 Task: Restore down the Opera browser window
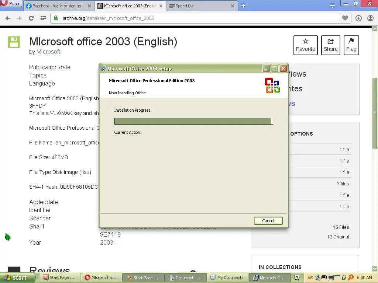pyautogui.click(x=356, y=4)
